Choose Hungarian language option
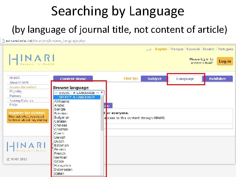This screenshot has width=236, height=177. [63, 166]
